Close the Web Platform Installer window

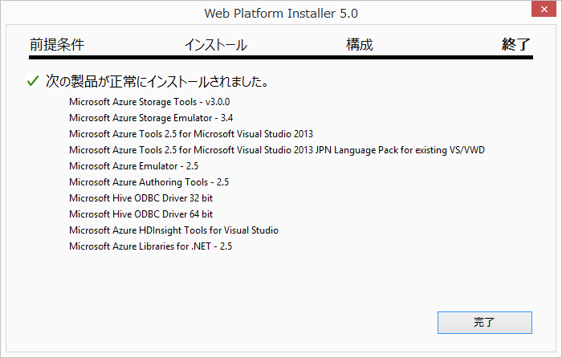[x=544, y=9]
